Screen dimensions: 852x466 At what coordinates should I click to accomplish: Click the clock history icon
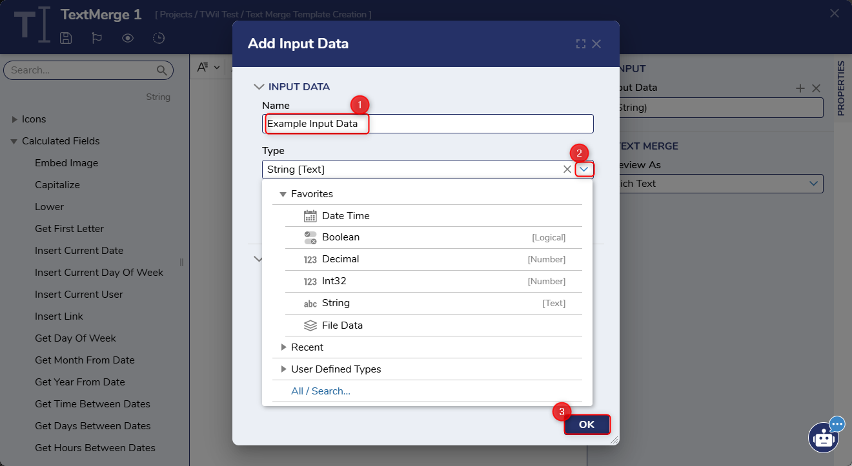(x=159, y=38)
